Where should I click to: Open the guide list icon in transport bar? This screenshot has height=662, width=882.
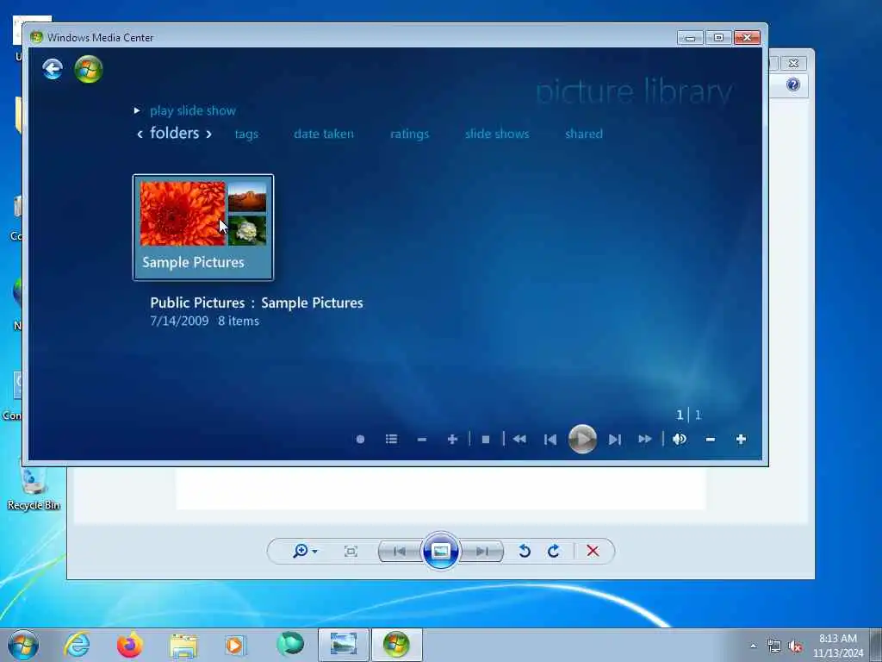(392, 439)
